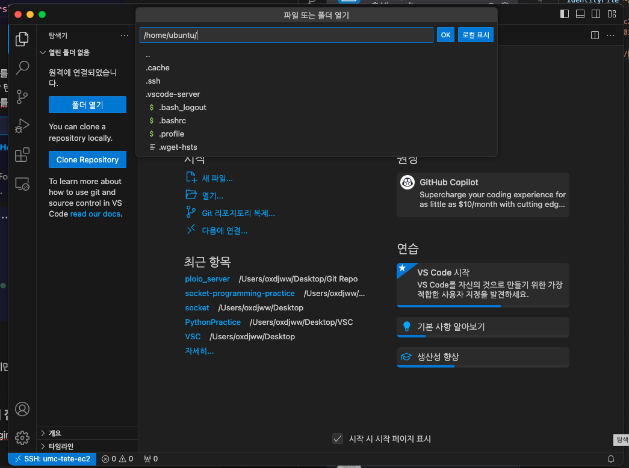
Task: Open recent item socket
Action: pyautogui.click(x=197, y=307)
